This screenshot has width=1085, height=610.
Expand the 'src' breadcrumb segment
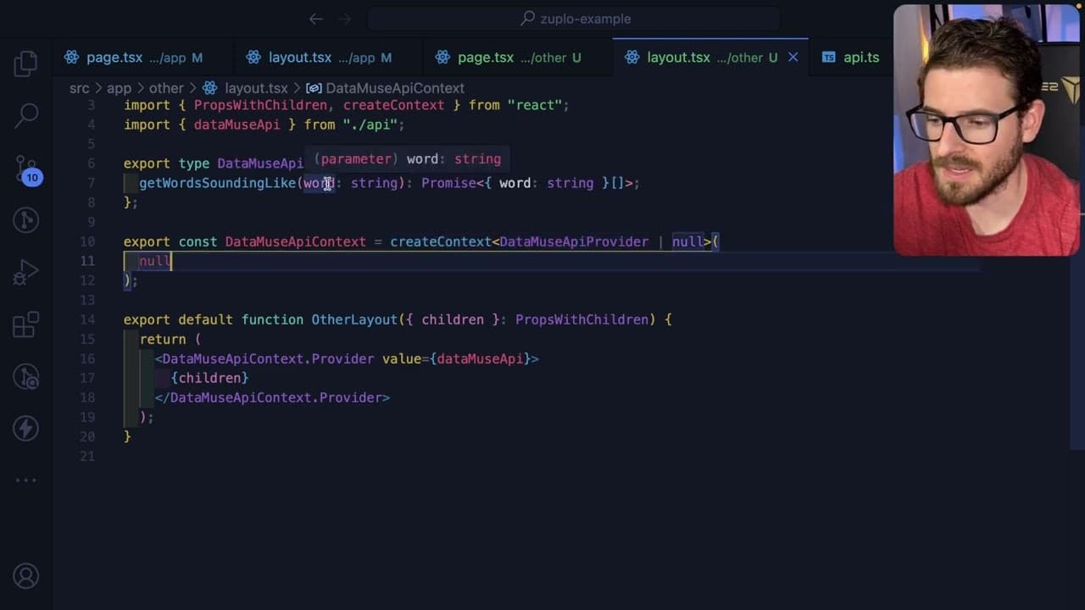(x=79, y=88)
